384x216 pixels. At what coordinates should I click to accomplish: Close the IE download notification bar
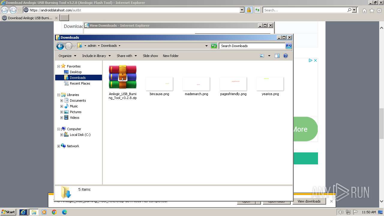coord(331,201)
